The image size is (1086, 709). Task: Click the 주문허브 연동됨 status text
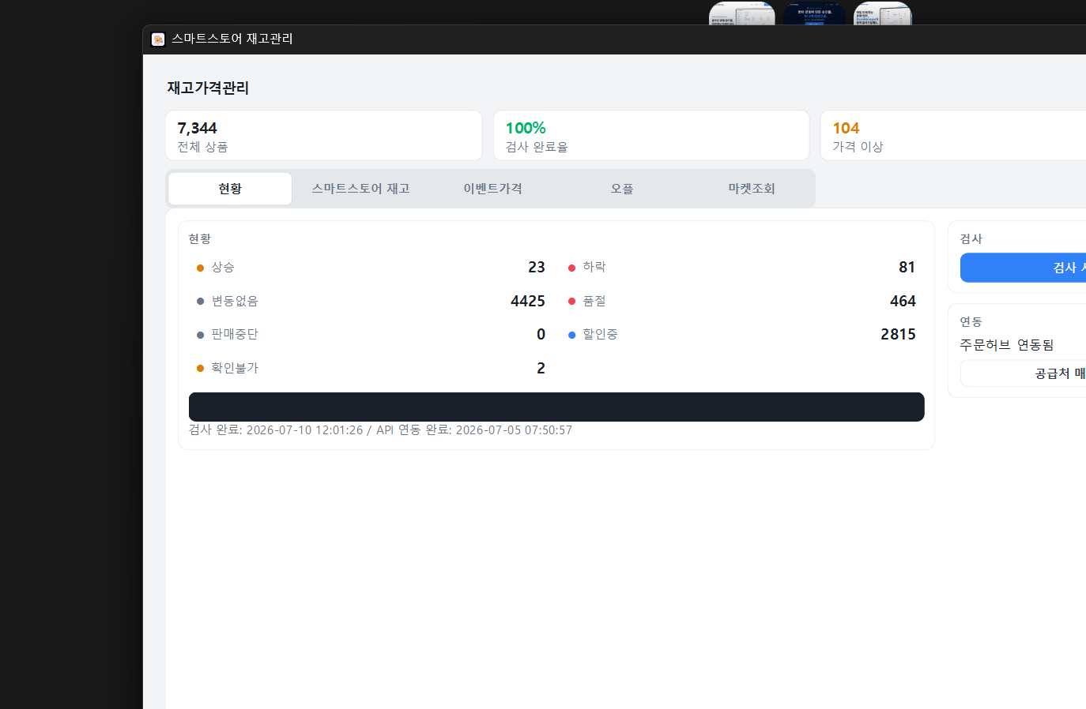click(x=1007, y=345)
